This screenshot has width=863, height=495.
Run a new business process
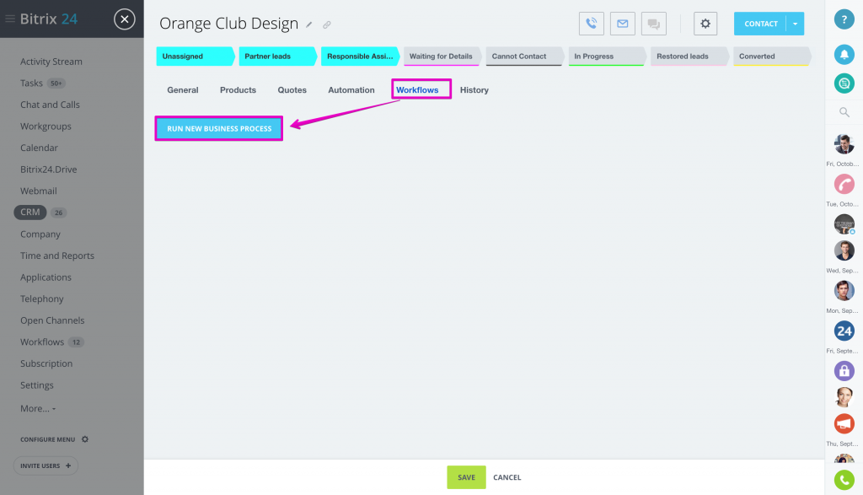click(x=219, y=128)
